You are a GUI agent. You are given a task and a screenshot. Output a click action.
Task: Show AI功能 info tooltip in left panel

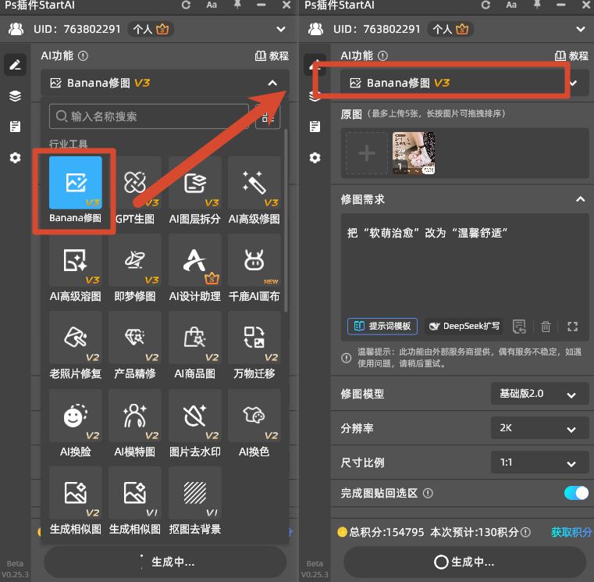point(83,56)
